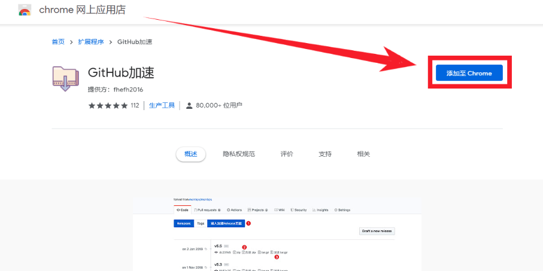The height and width of the screenshot is (271, 543).
Task: Click the "on 2 Jan 2019" release date
Action: tap(194, 249)
